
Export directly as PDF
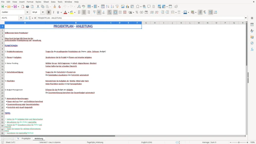23,6
